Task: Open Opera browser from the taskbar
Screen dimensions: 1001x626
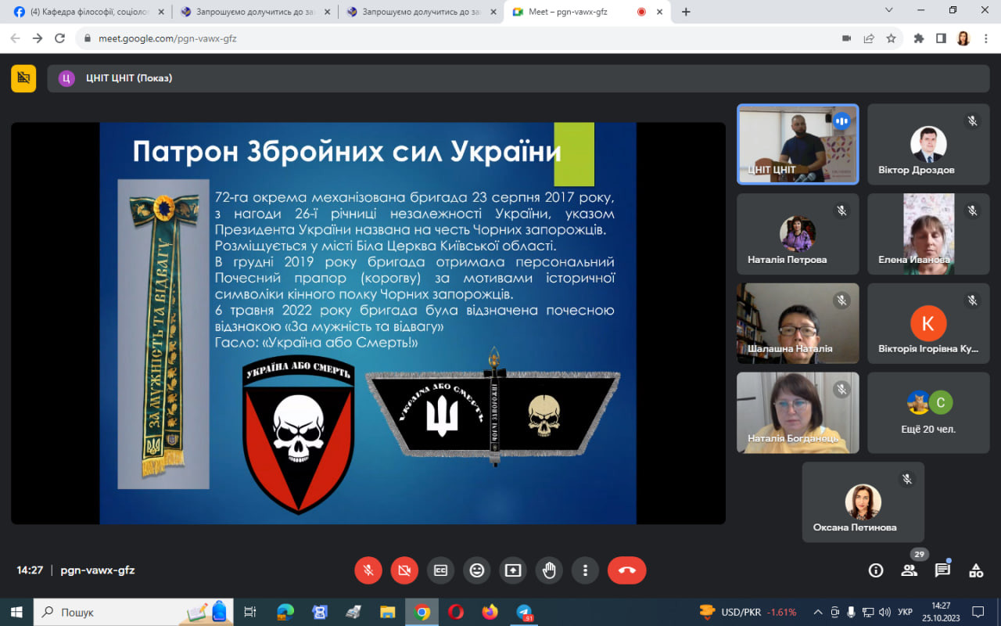Action: click(456, 612)
